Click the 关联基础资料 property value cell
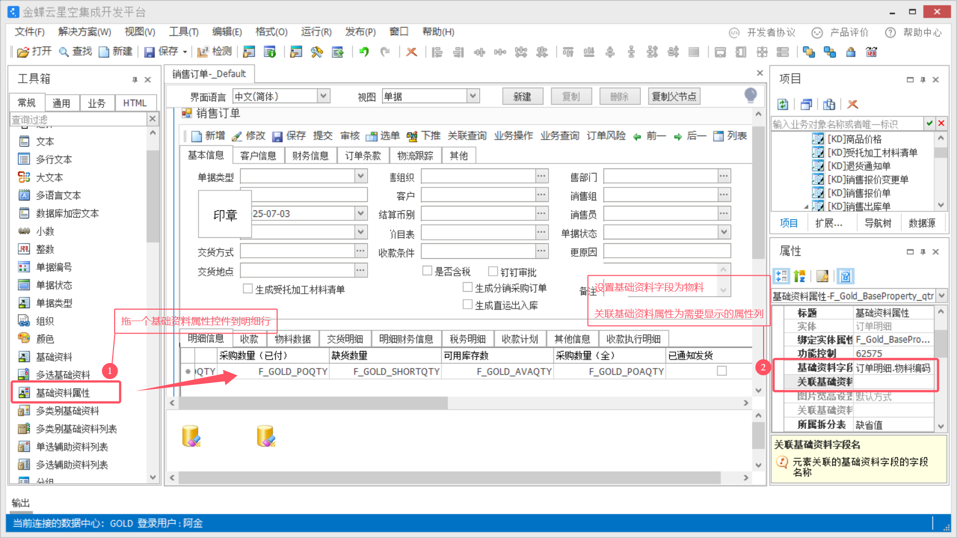This screenshot has width=957, height=538. click(x=894, y=382)
